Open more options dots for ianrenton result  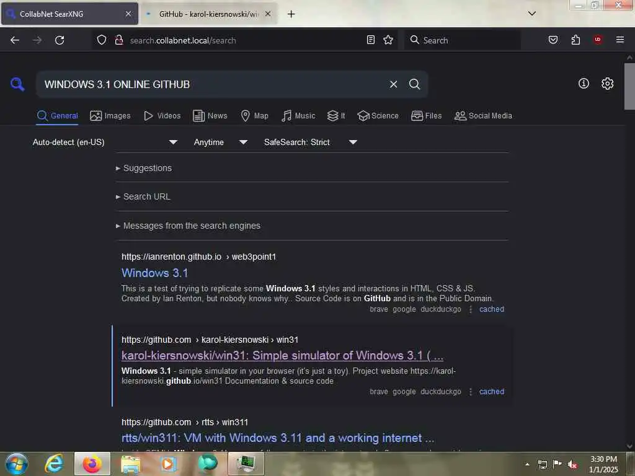click(x=470, y=309)
